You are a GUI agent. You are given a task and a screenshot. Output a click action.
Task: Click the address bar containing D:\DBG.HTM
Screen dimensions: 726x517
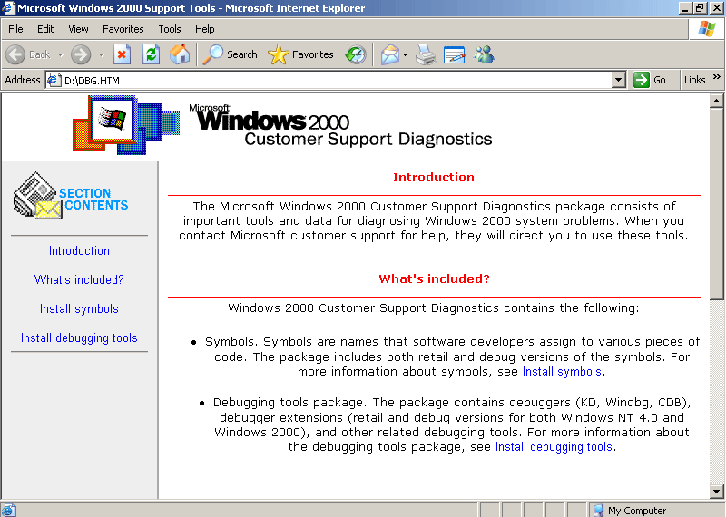click(x=336, y=80)
